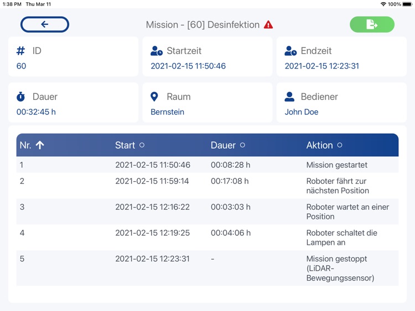The width and height of the screenshot is (415, 311).
Task: Click the row 3 start time 12:16:22
Action: tap(153, 207)
